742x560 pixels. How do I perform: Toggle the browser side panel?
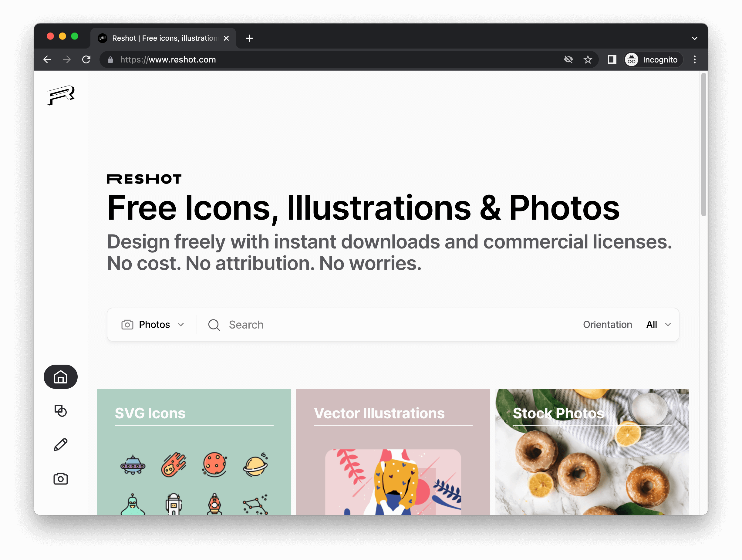coord(612,60)
